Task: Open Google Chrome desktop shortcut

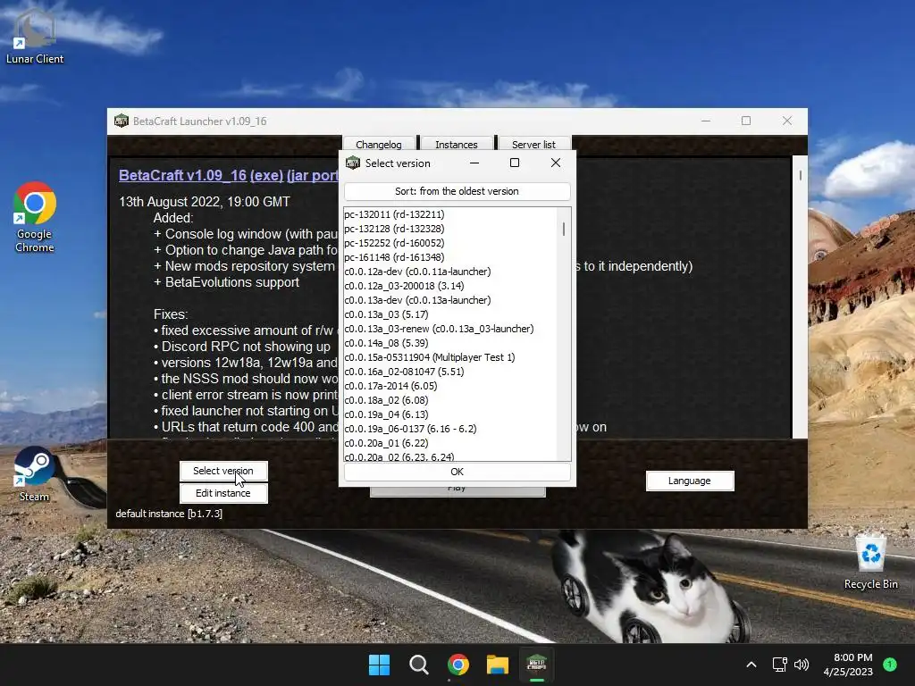Action: (x=35, y=217)
